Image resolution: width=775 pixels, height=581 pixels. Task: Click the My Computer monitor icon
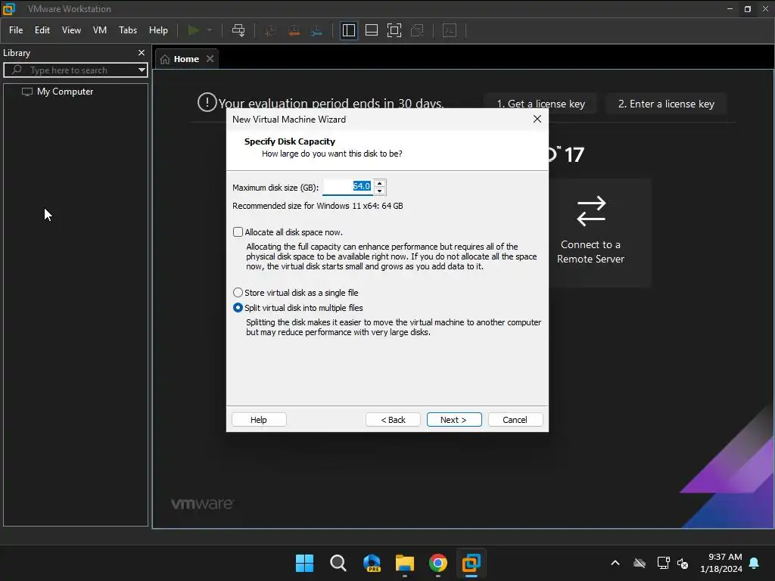(x=27, y=92)
